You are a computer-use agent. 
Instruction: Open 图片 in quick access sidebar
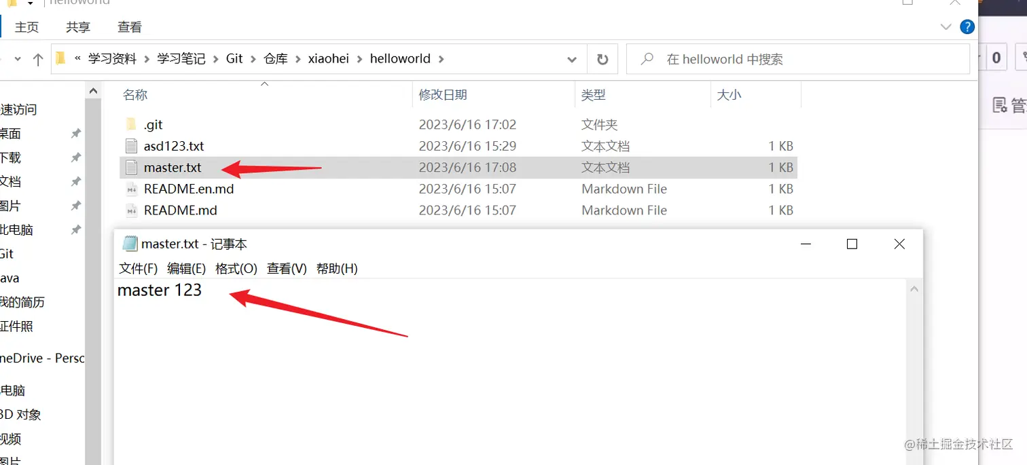pyautogui.click(x=10, y=206)
